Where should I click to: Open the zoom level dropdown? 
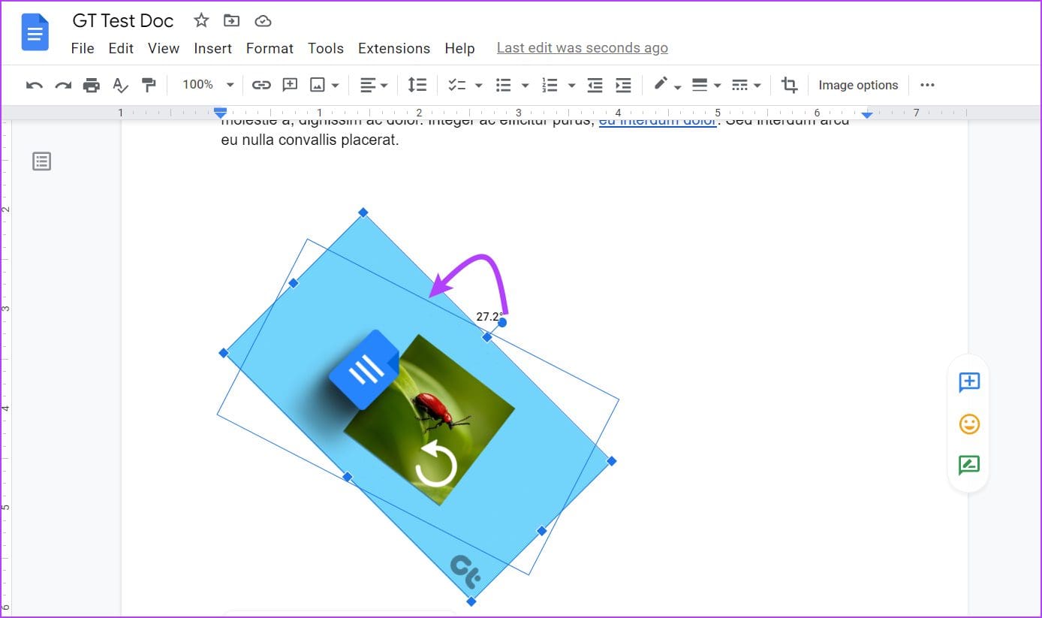(x=207, y=85)
